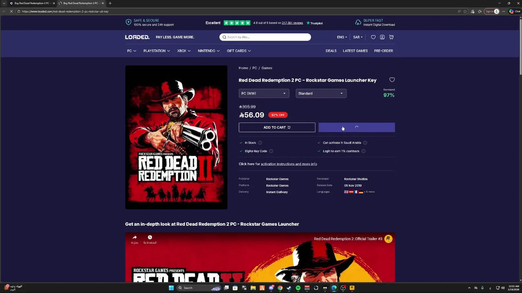Expand the GIFT CARDS navigation menu
This screenshot has width=522, height=293.
click(x=239, y=51)
